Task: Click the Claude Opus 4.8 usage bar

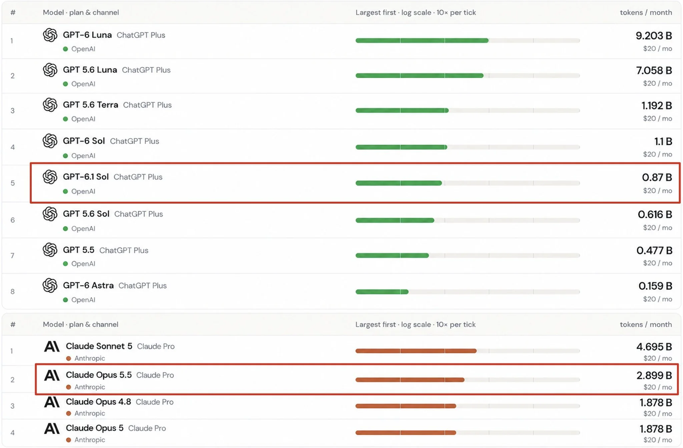Action: click(468, 406)
